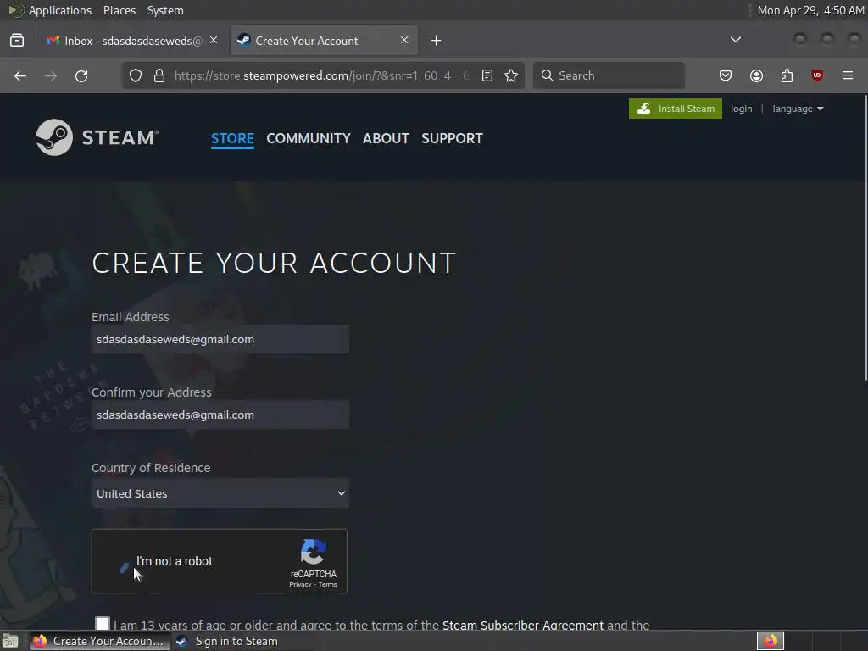
Task: Toggle reader view icon in address bar
Action: click(x=487, y=75)
